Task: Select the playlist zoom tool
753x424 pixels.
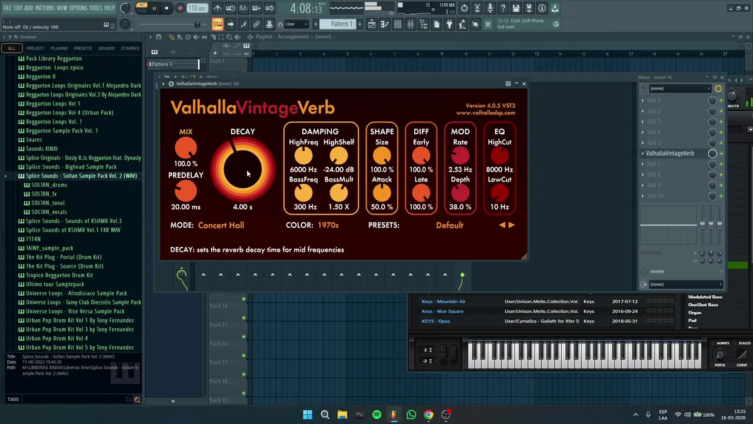Action: coord(229,37)
